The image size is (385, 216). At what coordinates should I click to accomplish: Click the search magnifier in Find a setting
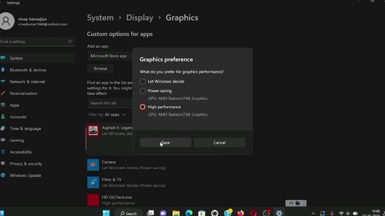(x=70, y=41)
